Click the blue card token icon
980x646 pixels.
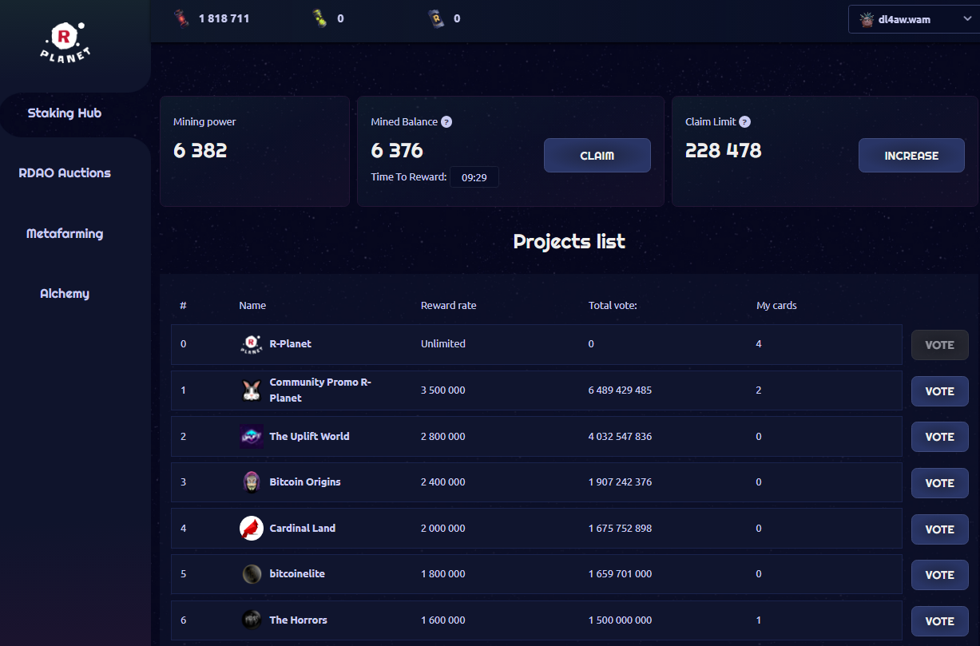(x=436, y=18)
